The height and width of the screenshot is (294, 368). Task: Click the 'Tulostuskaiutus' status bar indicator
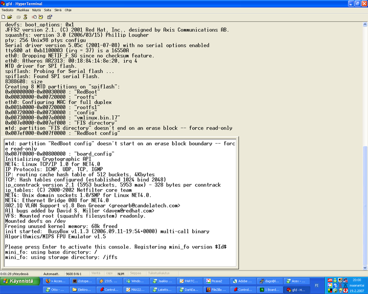(x=159, y=273)
